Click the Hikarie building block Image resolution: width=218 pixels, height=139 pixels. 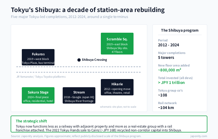117,87
